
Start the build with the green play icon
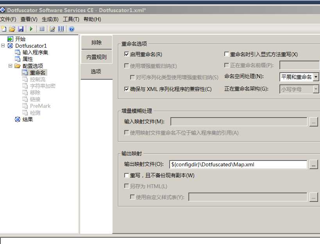click(x=31, y=29)
